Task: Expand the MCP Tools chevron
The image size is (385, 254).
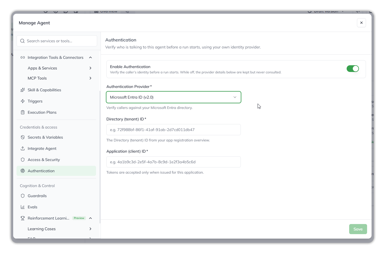Action: click(x=90, y=78)
